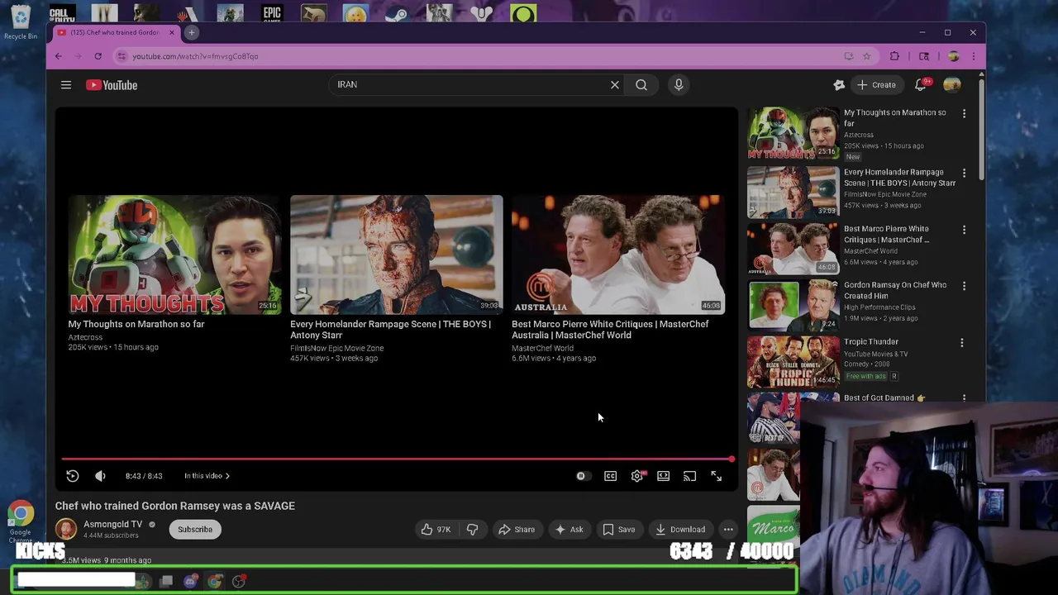Viewport: 1058px width, 595px height.
Task: Seek on the red video progress bar
Action: tap(397, 459)
